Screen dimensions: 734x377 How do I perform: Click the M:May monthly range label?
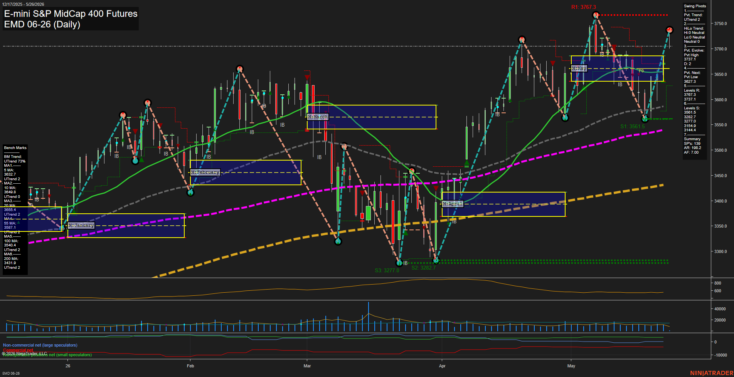(x=579, y=68)
